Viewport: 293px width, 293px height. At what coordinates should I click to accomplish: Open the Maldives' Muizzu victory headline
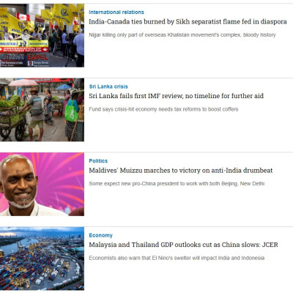(x=181, y=171)
